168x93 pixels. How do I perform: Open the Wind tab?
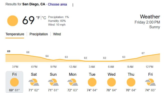coord(57,34)
